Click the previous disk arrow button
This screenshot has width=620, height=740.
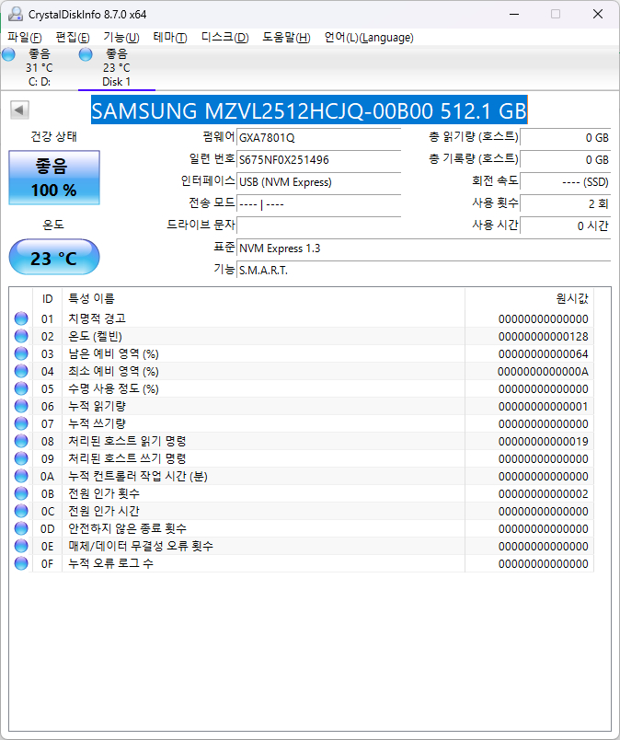coord(19,110)
